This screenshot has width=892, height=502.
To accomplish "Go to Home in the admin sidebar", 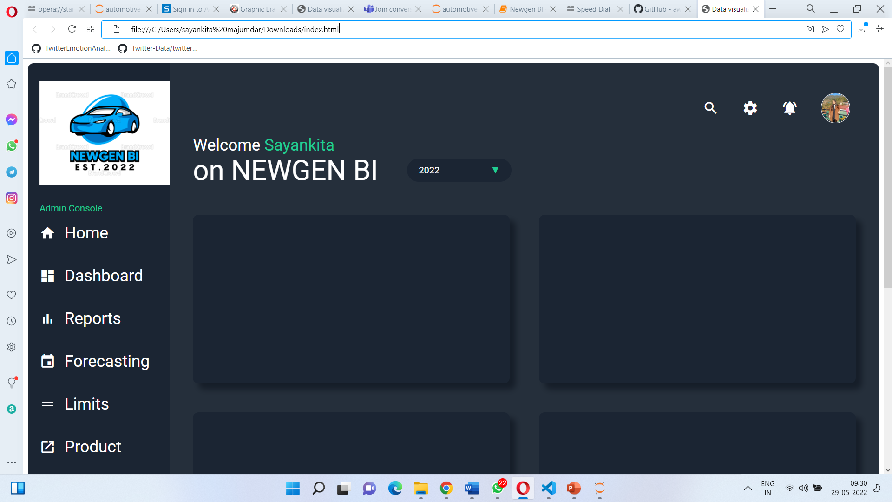I will pyautogui.click(x=86, y=233).
